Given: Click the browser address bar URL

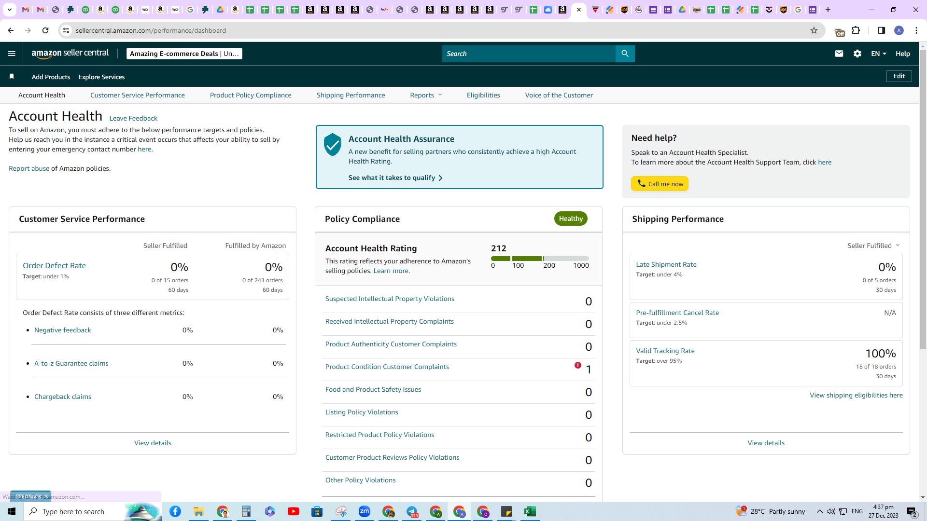Looking at the screenshot, I should click(x=151, y=30).
